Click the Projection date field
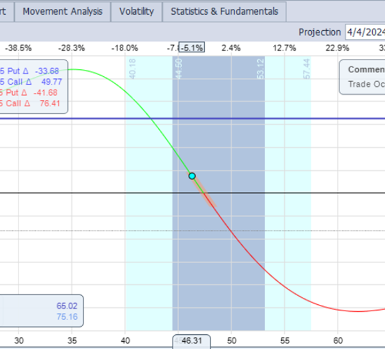The width and height of the screenshot is (385, 349). [364, 32]
